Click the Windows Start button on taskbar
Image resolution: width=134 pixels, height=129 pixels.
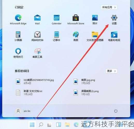(x=32, y=125)
